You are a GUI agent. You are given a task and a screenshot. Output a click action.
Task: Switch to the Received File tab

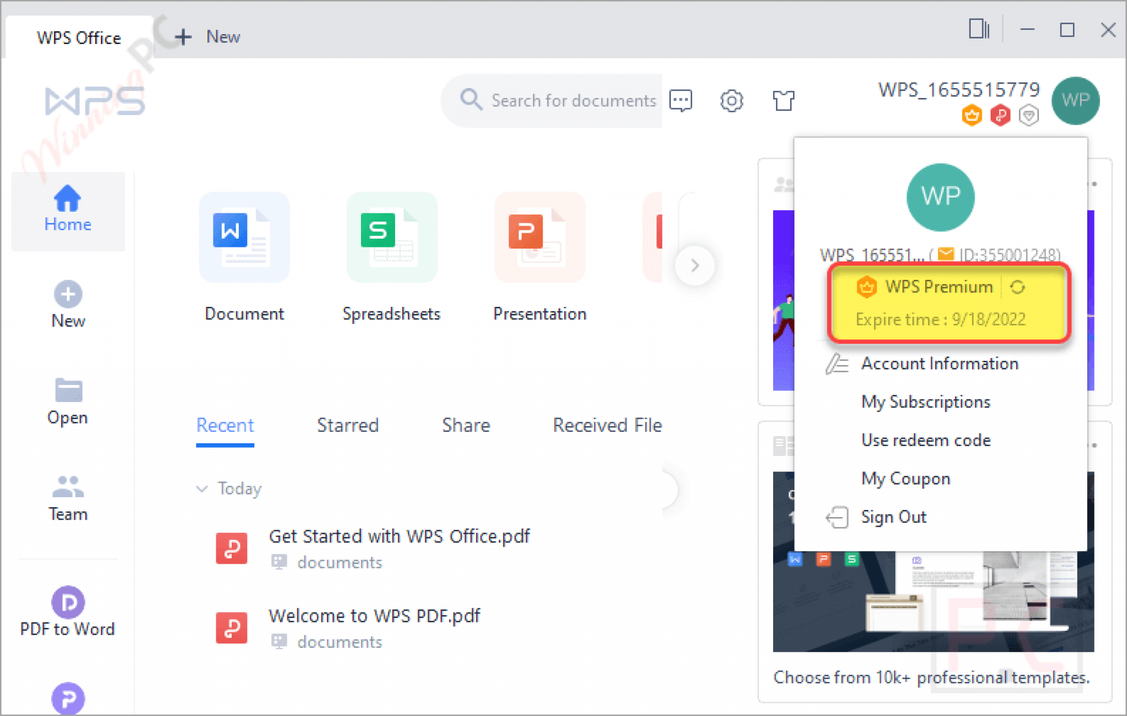(x=607, y=425)
